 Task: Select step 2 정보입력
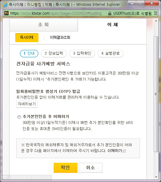(x=54, y=53)
